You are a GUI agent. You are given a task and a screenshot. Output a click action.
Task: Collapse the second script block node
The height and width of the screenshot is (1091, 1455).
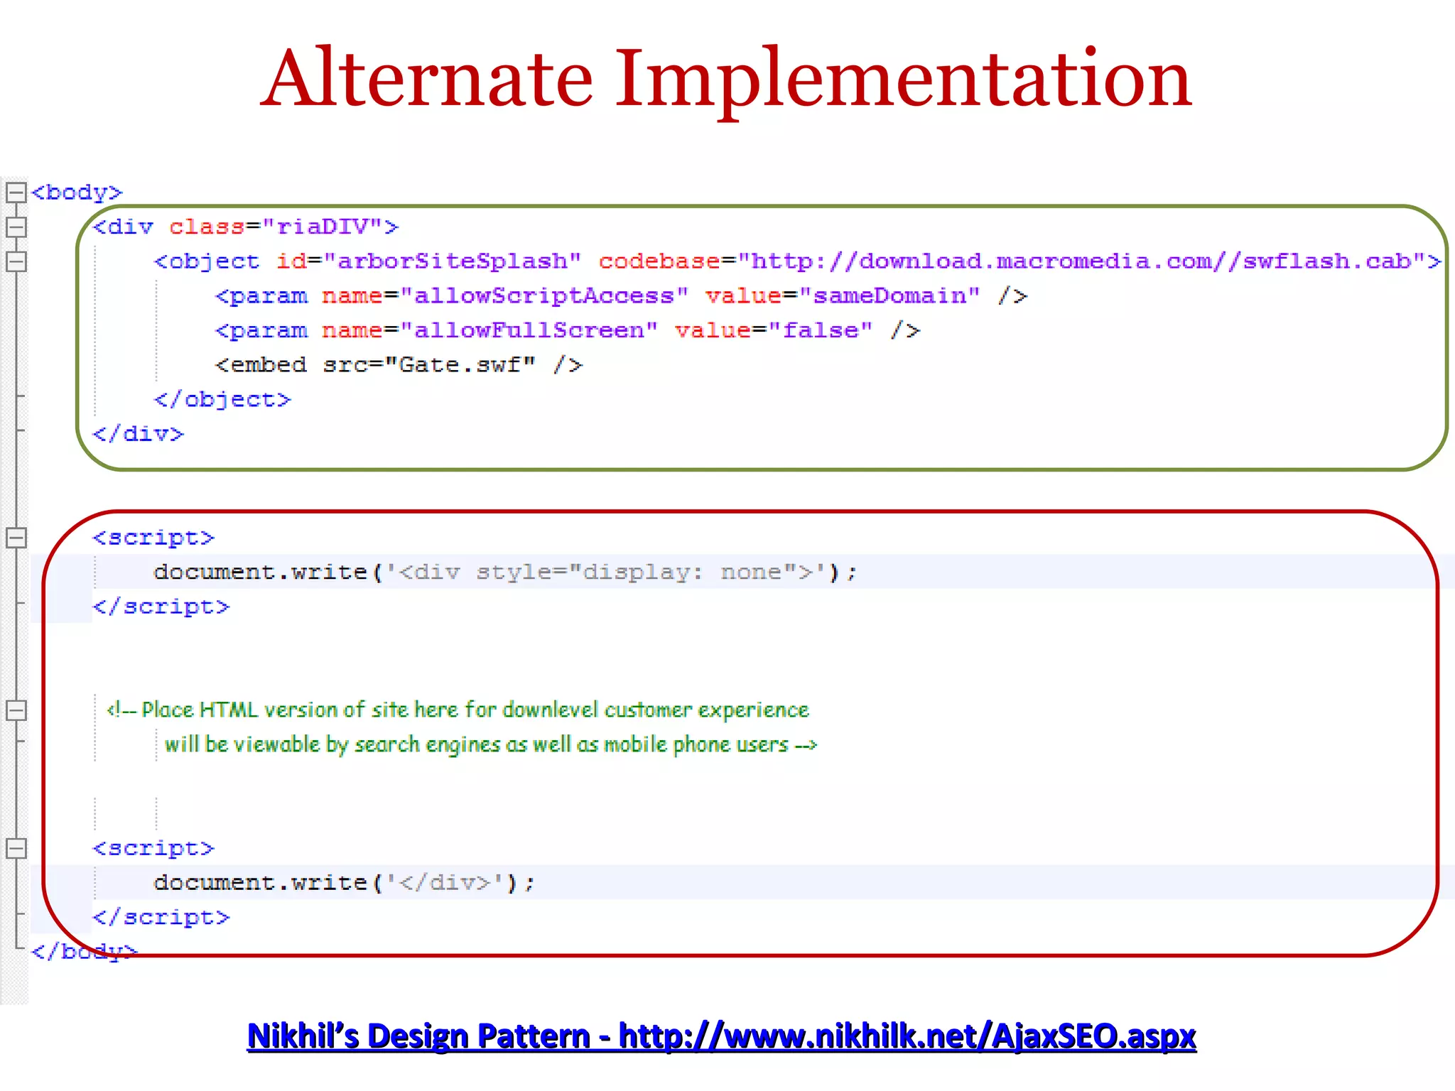coord(16,848)
